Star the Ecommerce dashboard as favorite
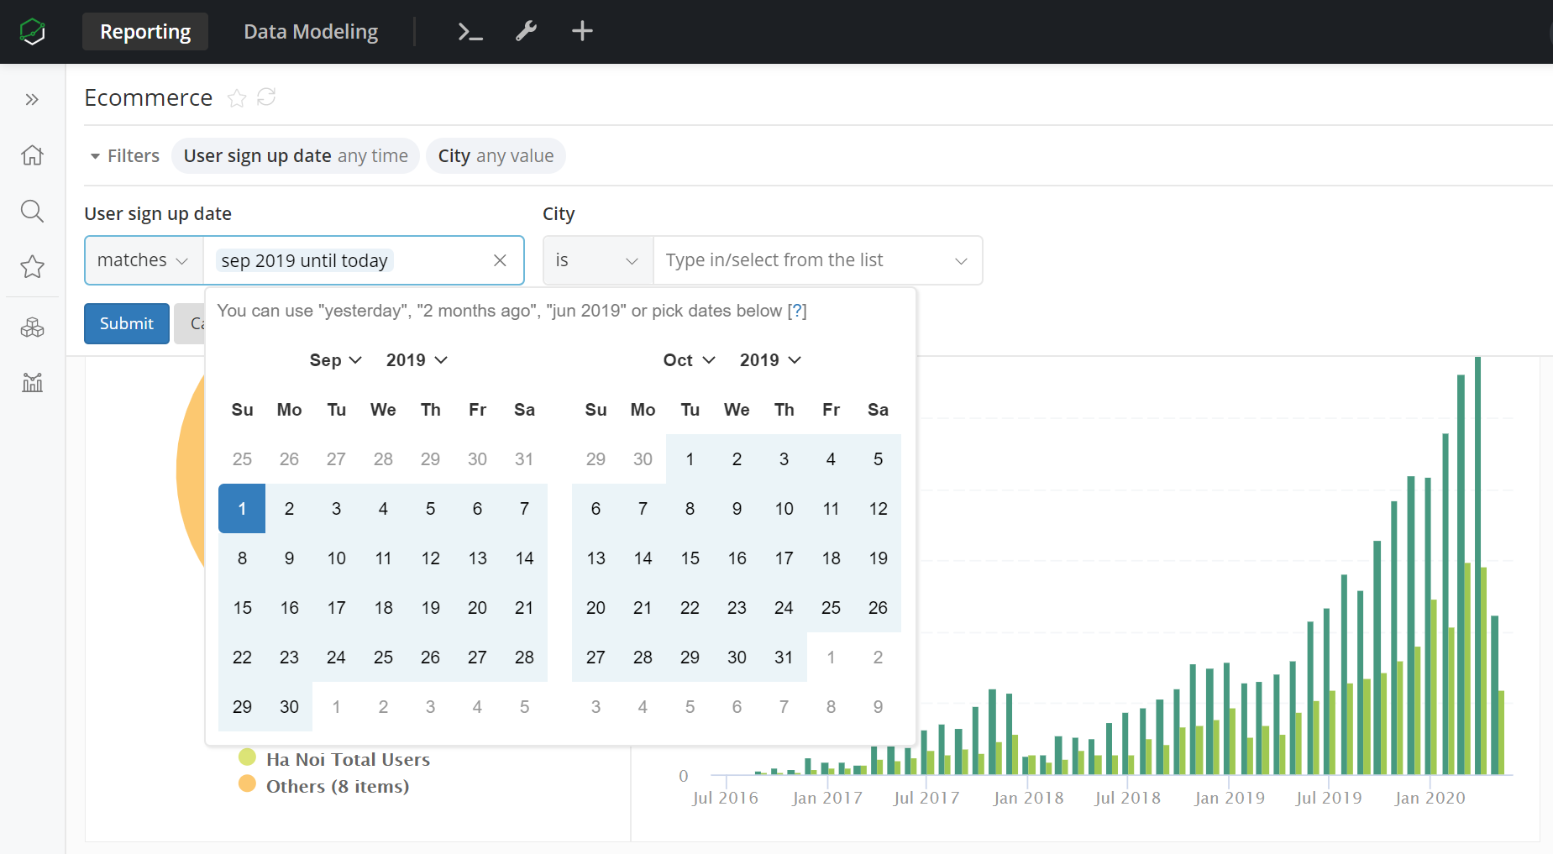1553x854 pixels. [237, 98]
